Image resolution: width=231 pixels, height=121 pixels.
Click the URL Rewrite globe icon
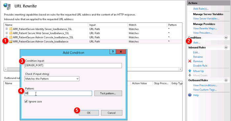pyautogui.click(x=7, y=6)
